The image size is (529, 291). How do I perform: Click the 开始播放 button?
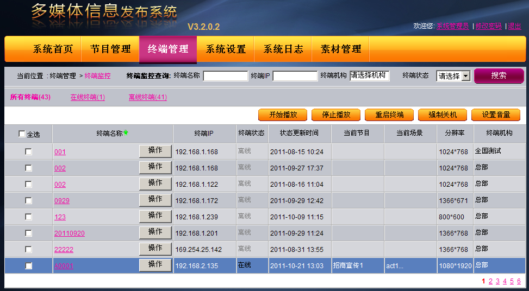click(283, 115)
